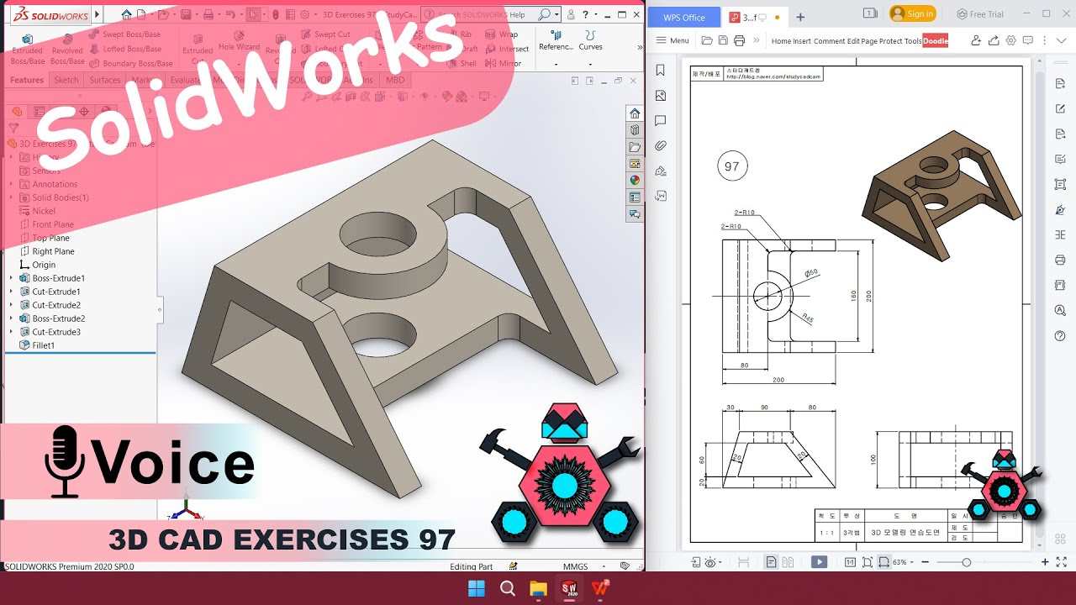Open Appearances color wheel in task pane
Image resolution: width=1076 pixels, height=605 pixels.
635,180
